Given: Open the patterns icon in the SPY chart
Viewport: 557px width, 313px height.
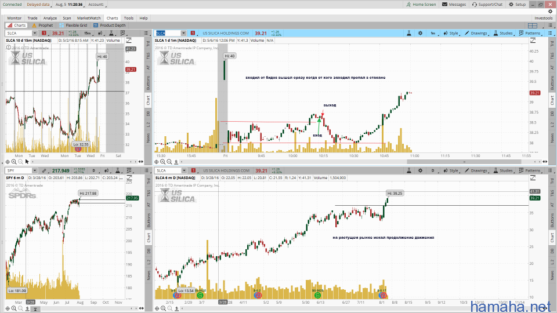Looking at the screenshot, I should pos(129,170).
